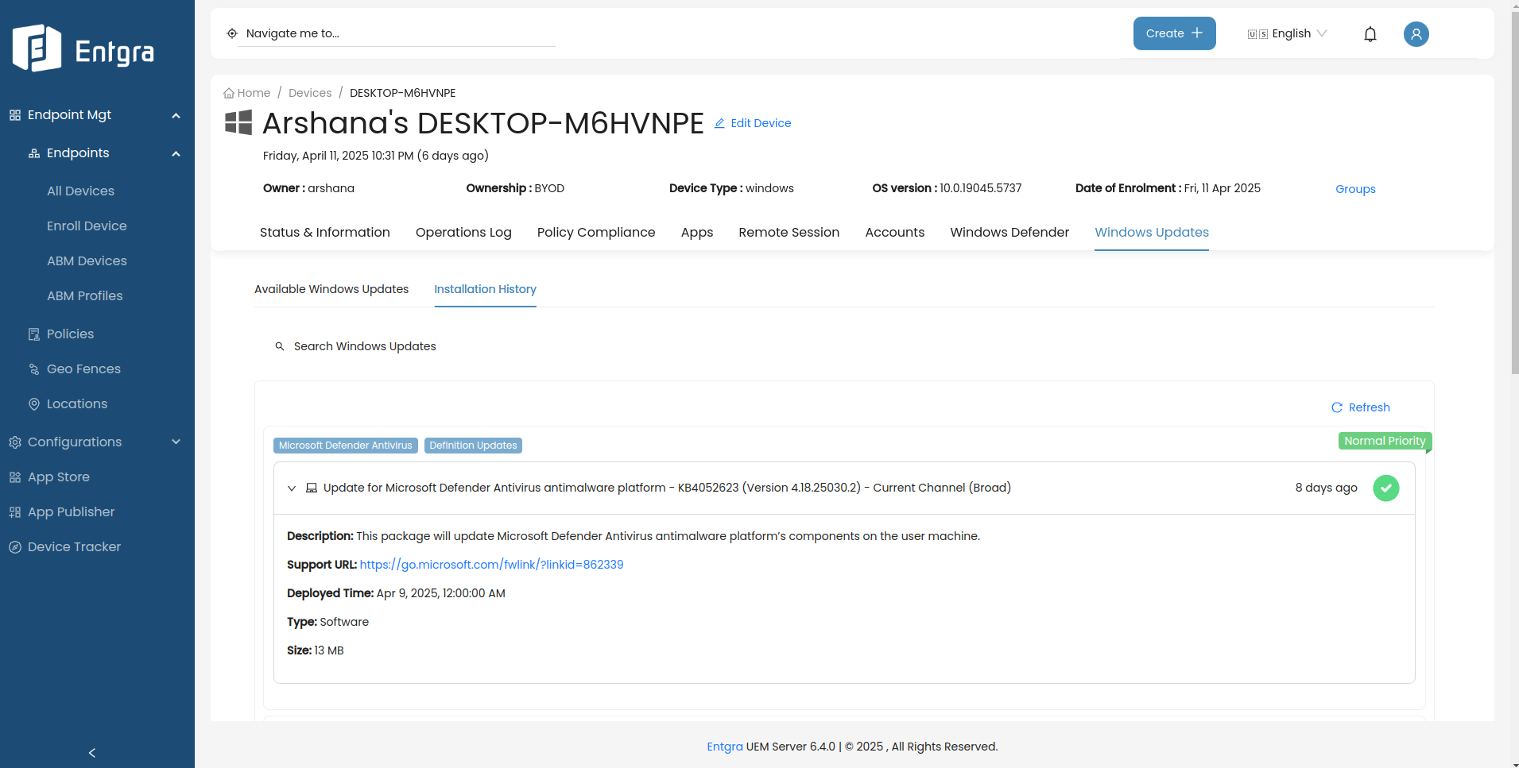The width and height of the screenshot is (1519, 768).
Task: Click the green success checkmark icon
Action: [x=1386, y=488]
